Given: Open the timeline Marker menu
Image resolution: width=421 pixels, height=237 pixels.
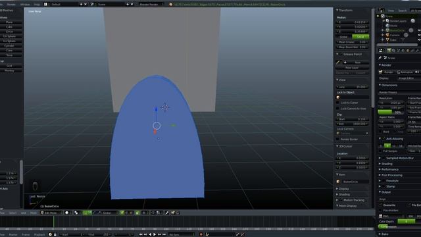Looking at the screenshot, I should click(13, 234).
